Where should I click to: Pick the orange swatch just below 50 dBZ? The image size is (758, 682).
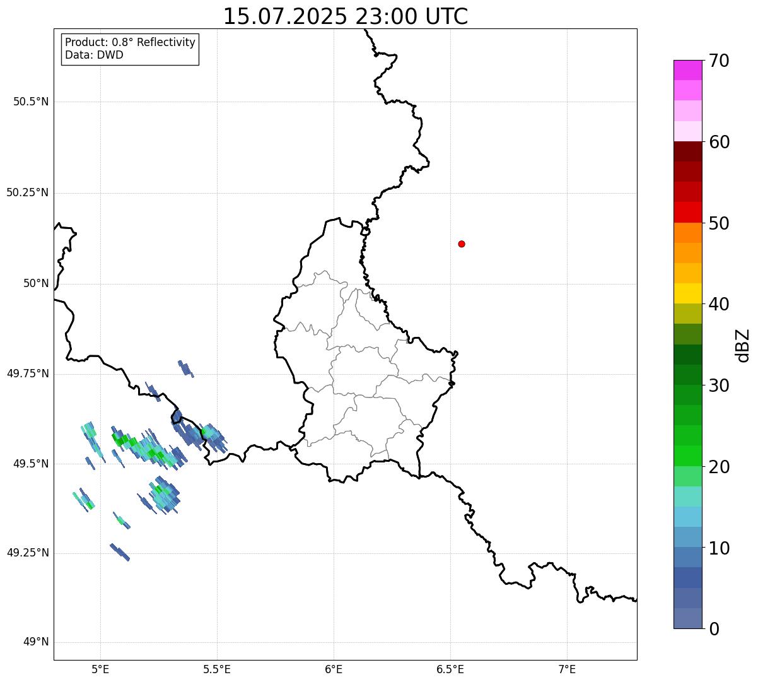click(687, 233)
